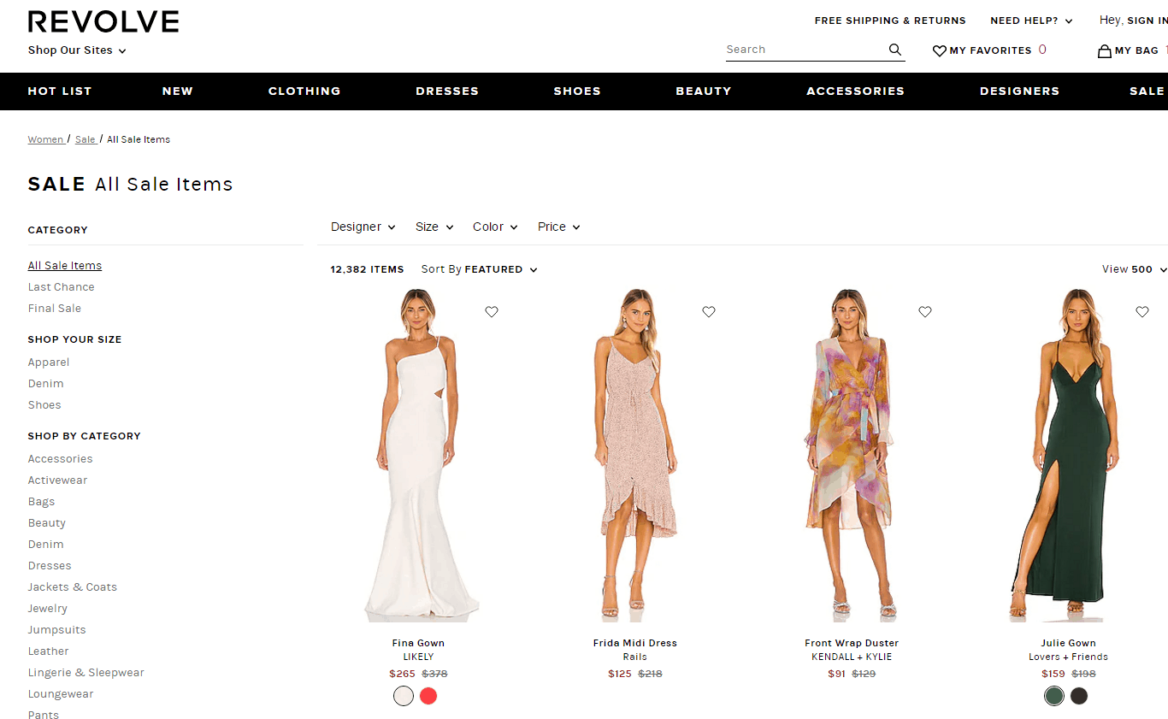Open the Hot List menu
The height and width of the screenshot is (719, 1168).
pyautogui.click(x=60, y=91)
